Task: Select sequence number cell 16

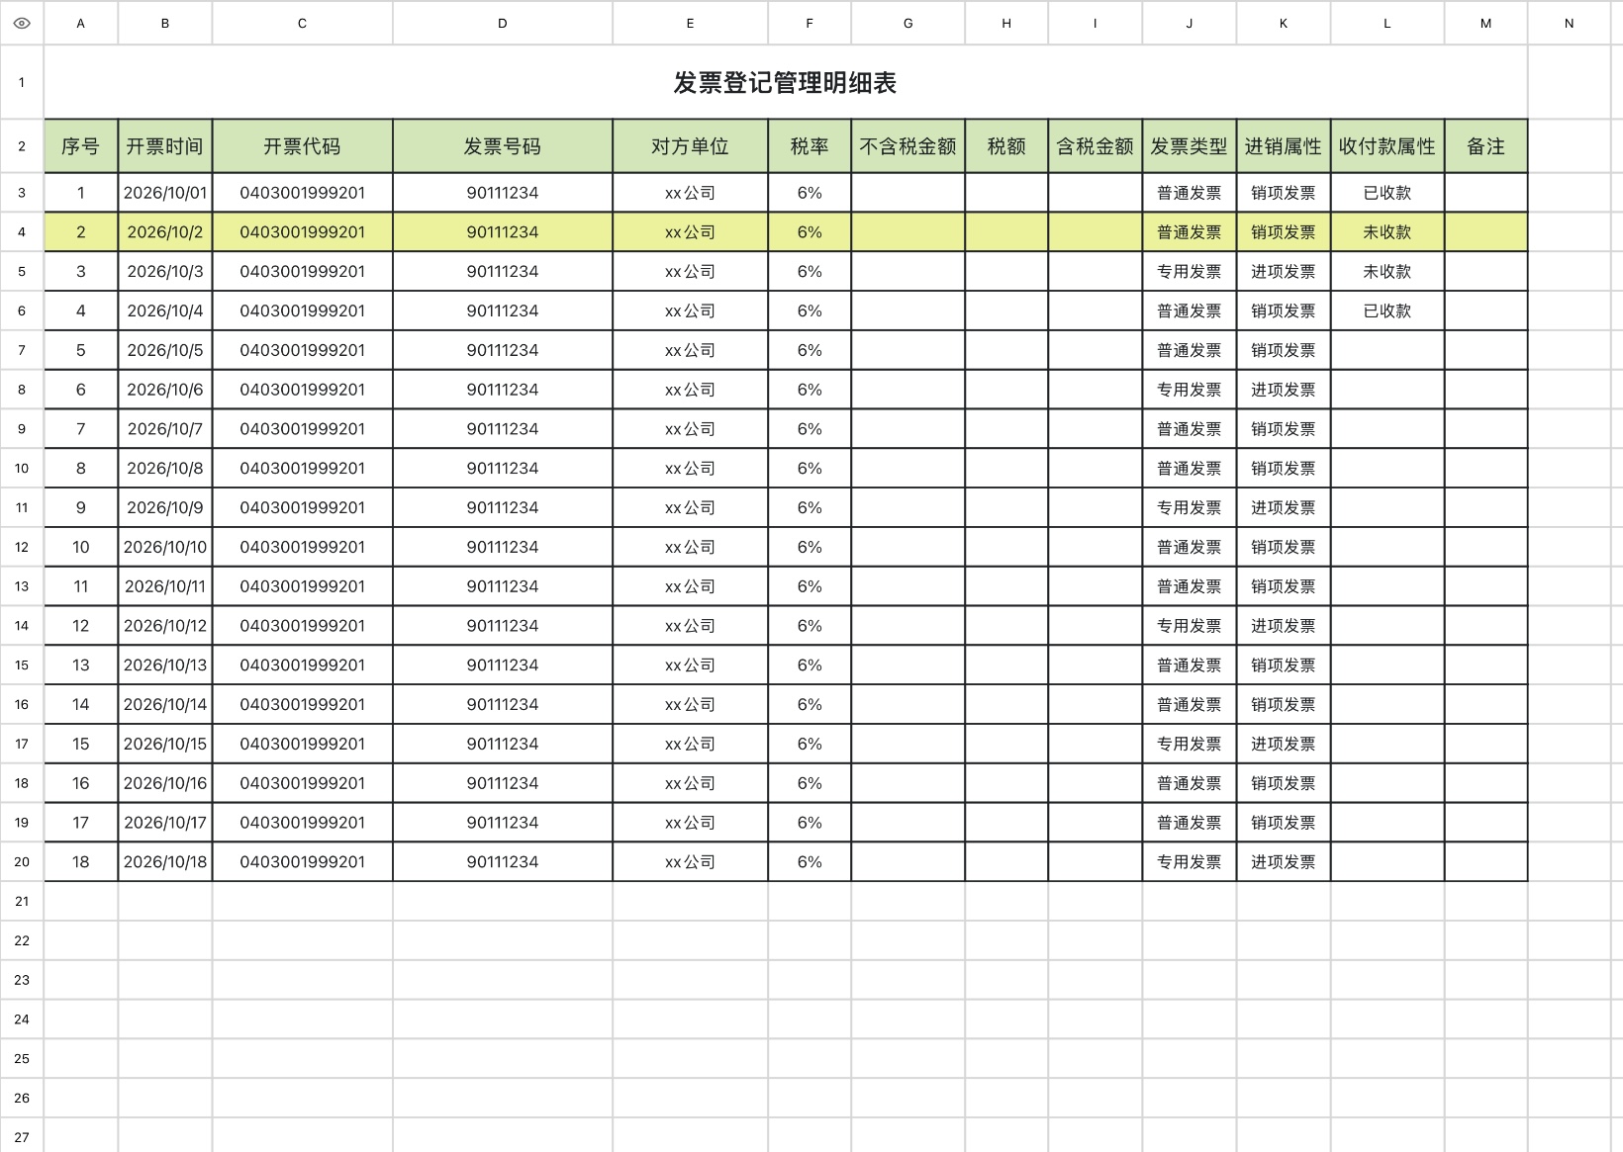Action: click(81, 783)
